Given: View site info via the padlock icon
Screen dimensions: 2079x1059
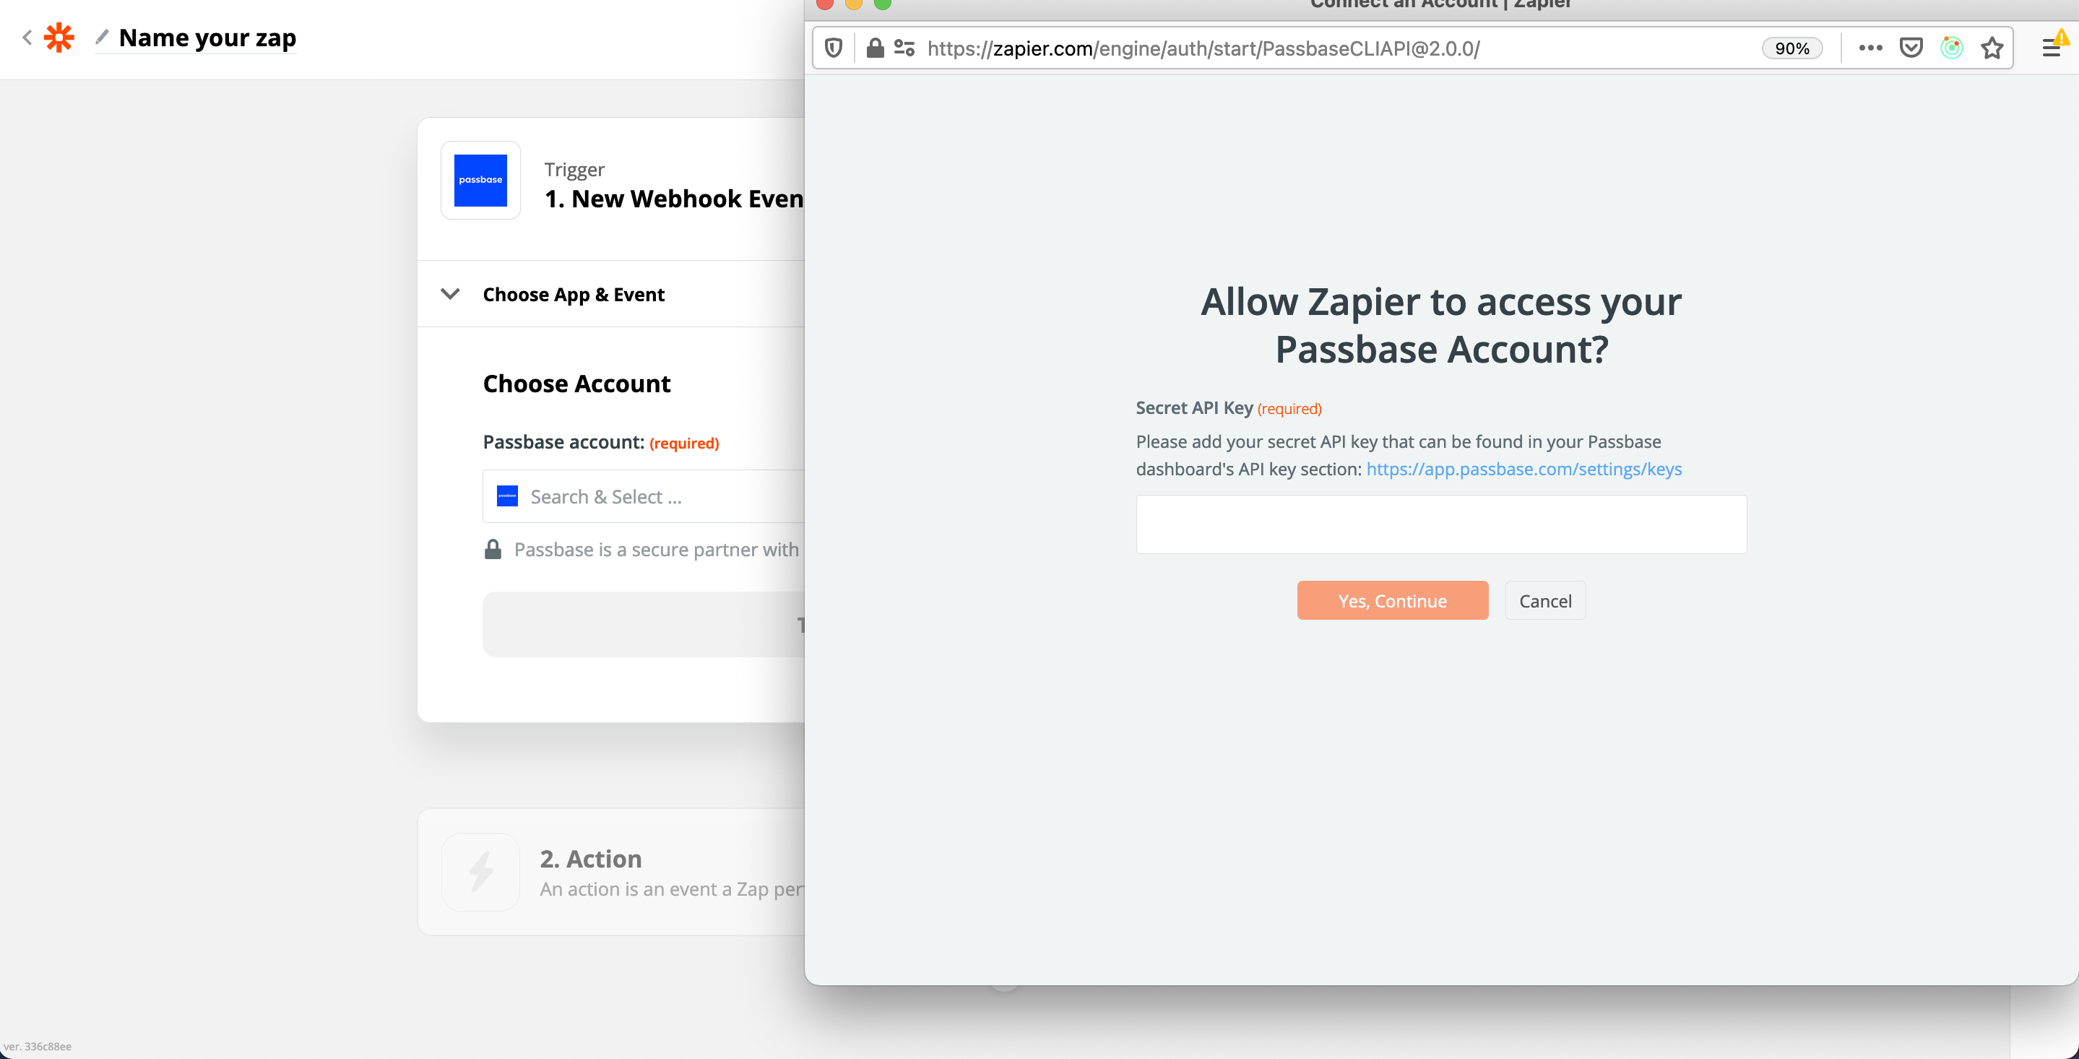Looking at the screenshot, I should pos(874,48).
